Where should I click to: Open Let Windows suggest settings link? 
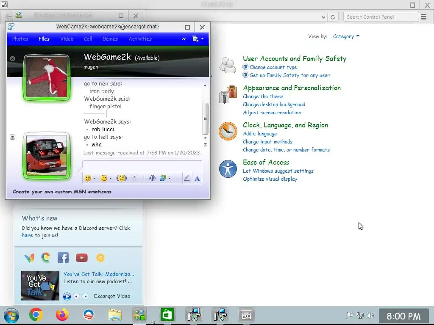point(278,171)
